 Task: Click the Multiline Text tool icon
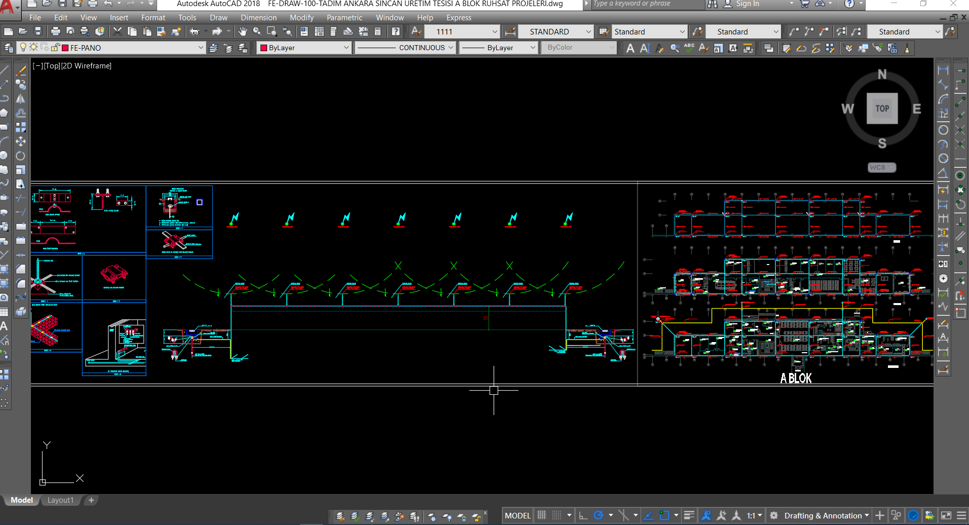[x=630, y=48]
